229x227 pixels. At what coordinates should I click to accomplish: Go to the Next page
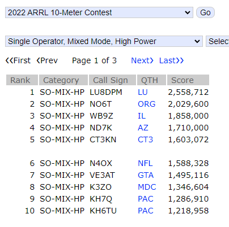[142, 60]
